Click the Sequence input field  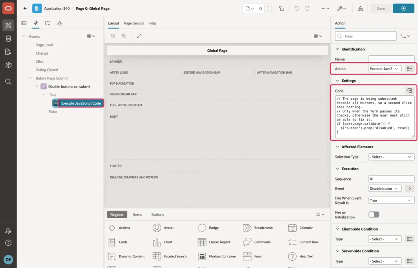point(391,179)
